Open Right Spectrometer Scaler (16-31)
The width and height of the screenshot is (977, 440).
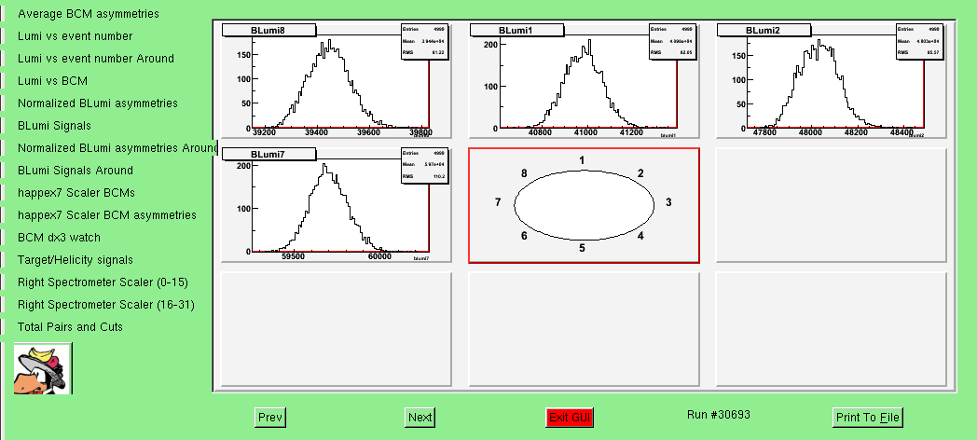(x=106, y=306)
